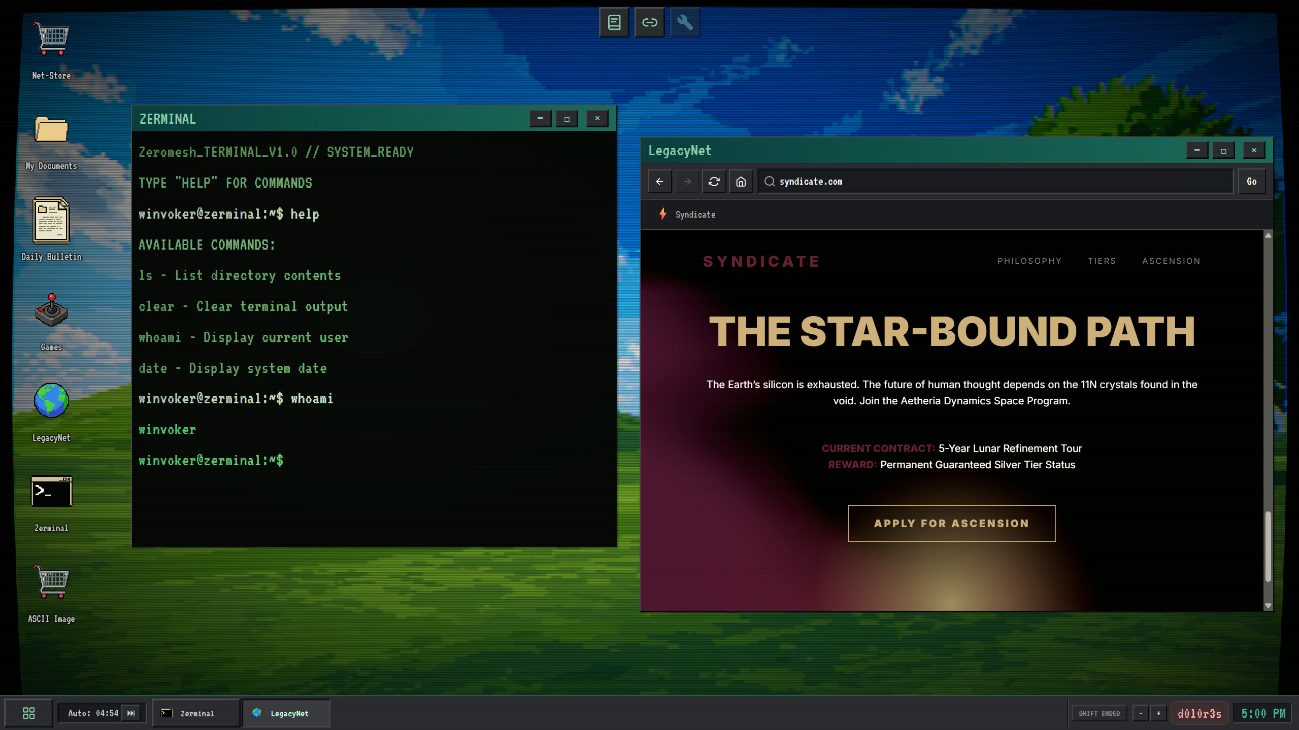This screenshot has width=1299, height=730.
Task: Click 'date - Display system date' line
Action: pos(232,368)
